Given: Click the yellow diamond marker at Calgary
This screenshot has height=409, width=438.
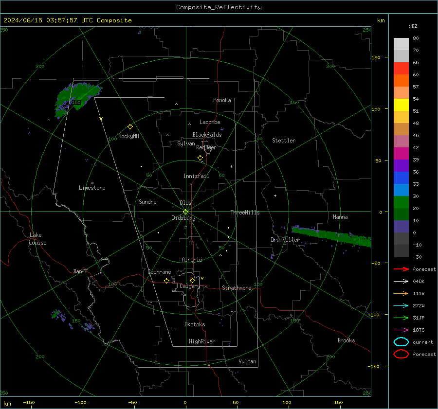Looking at the screenshot, I should 192,280.
